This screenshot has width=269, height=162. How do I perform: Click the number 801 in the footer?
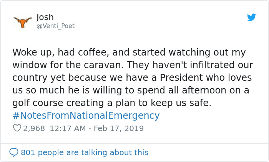pyautogui.click(x=28, y=152)
